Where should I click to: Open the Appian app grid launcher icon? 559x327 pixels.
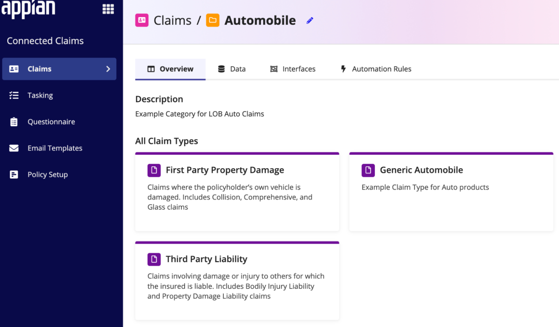pos(108,9)
